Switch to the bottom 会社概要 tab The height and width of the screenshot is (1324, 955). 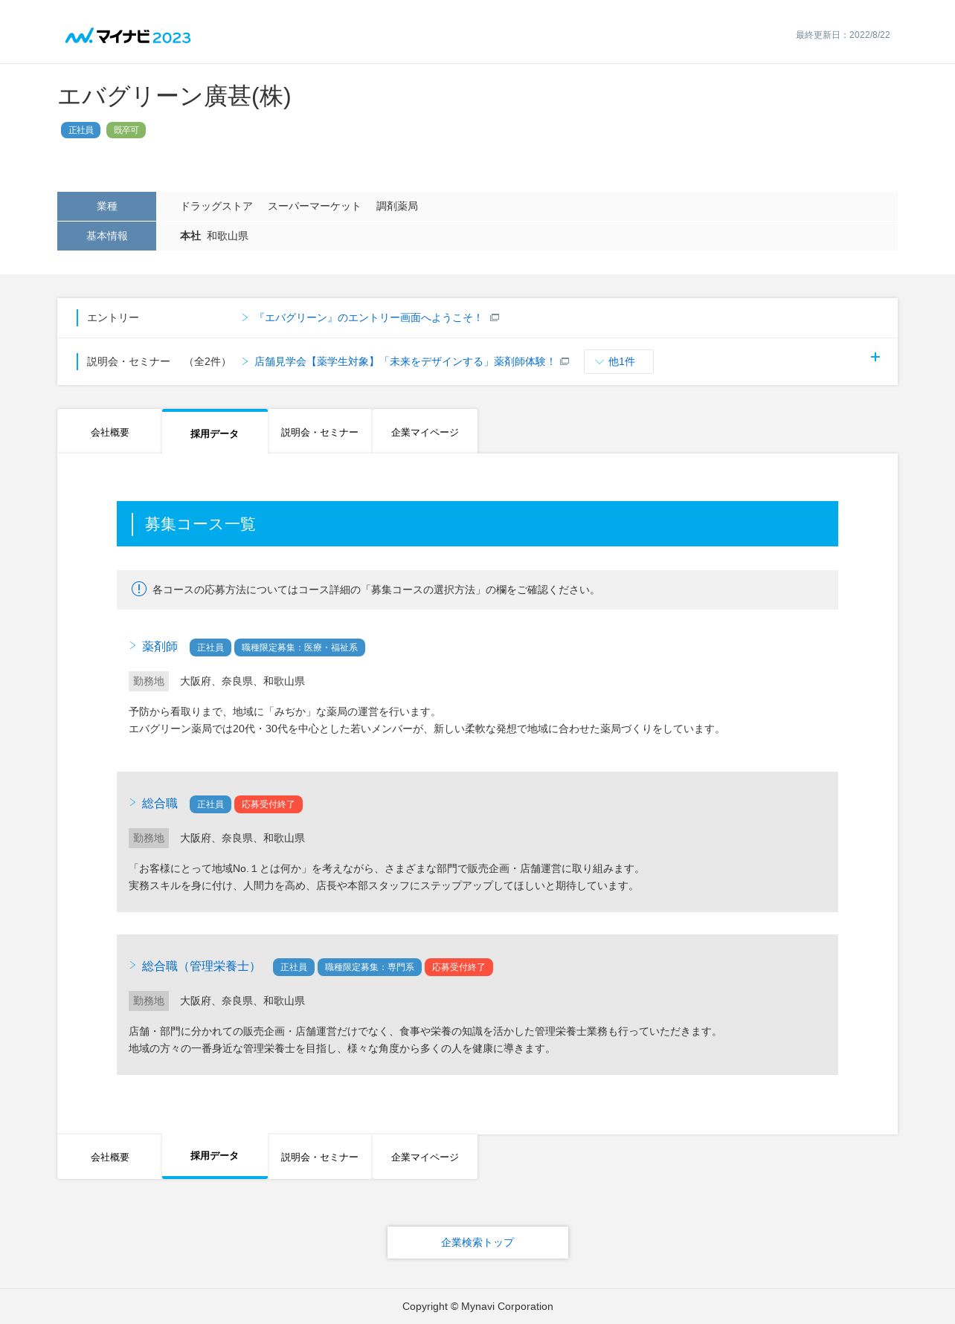pos(109,1157)
